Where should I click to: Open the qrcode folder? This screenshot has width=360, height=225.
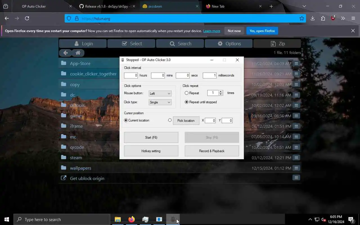[77, 147]
